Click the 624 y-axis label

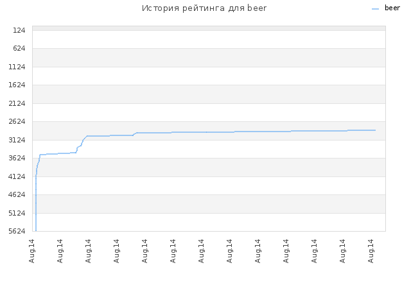point(19,49)
